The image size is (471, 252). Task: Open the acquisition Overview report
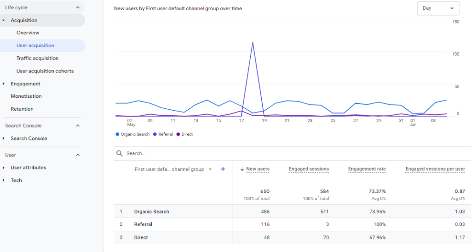28,33
